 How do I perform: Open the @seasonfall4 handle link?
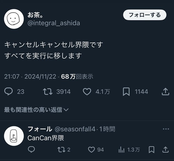coord(75,129)
